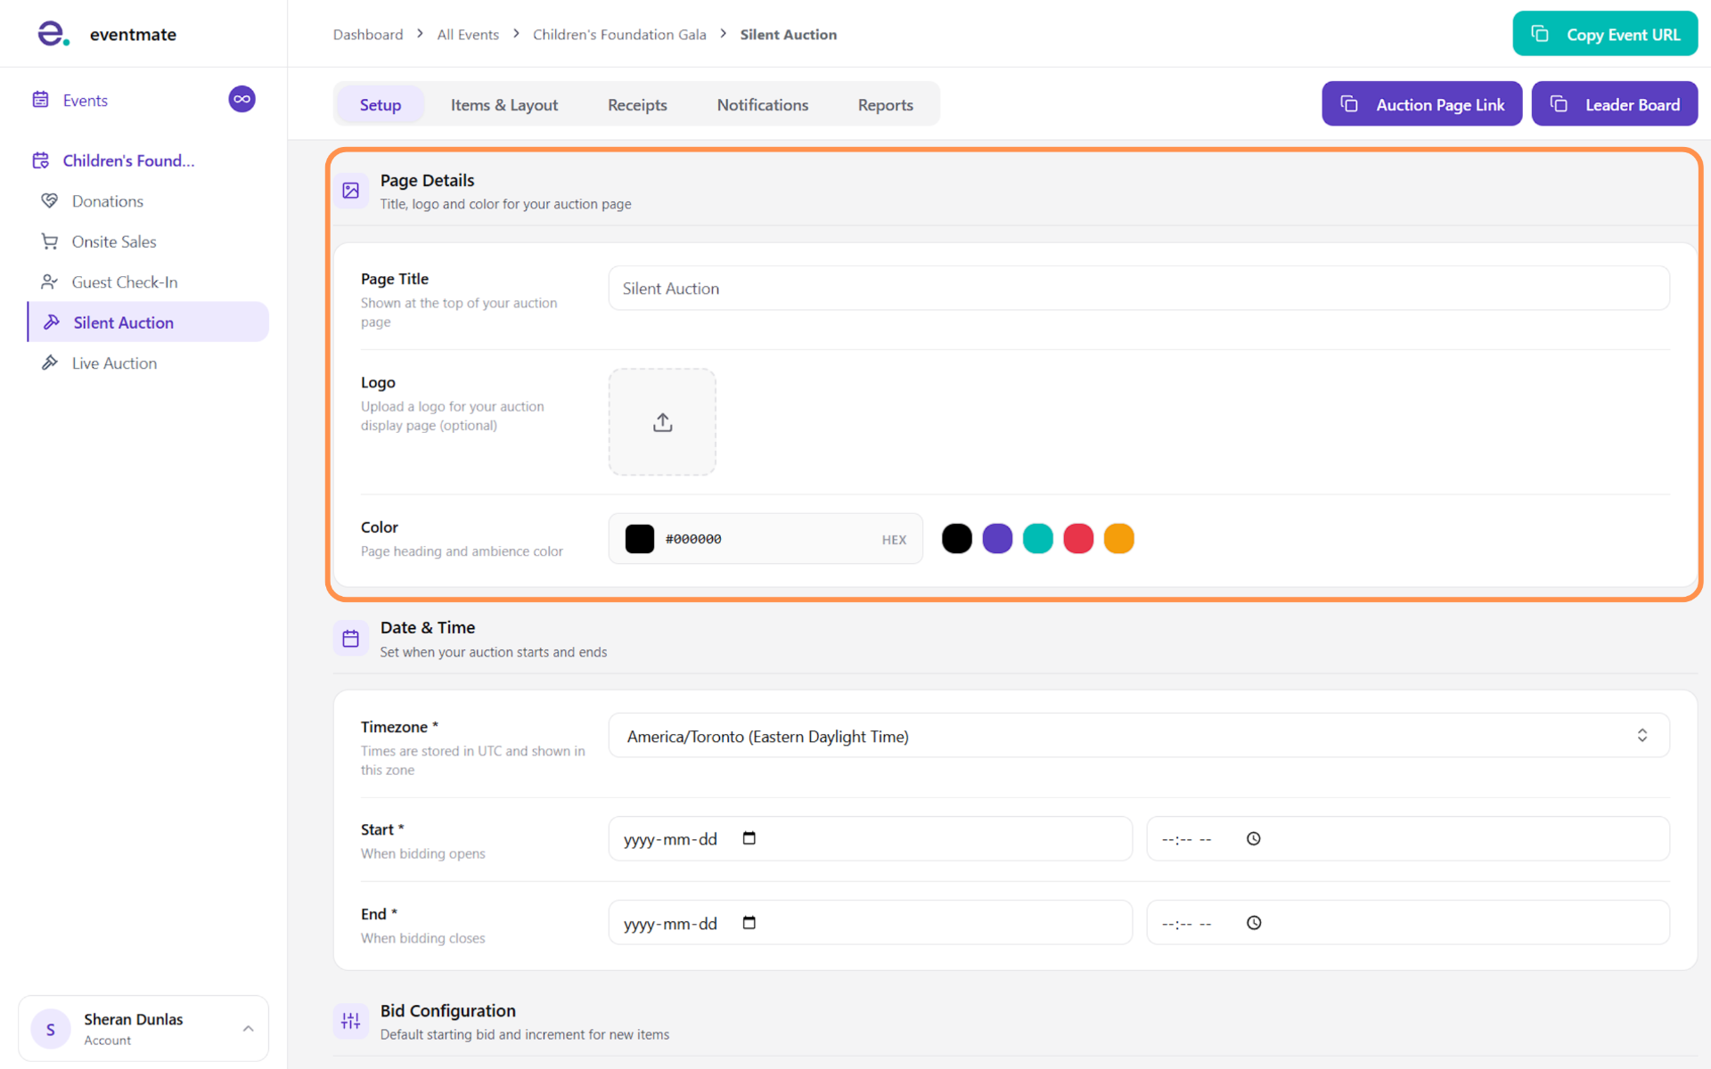Click the Page Details image icon
This screenshot has width=1711, height=1069.
351,191
